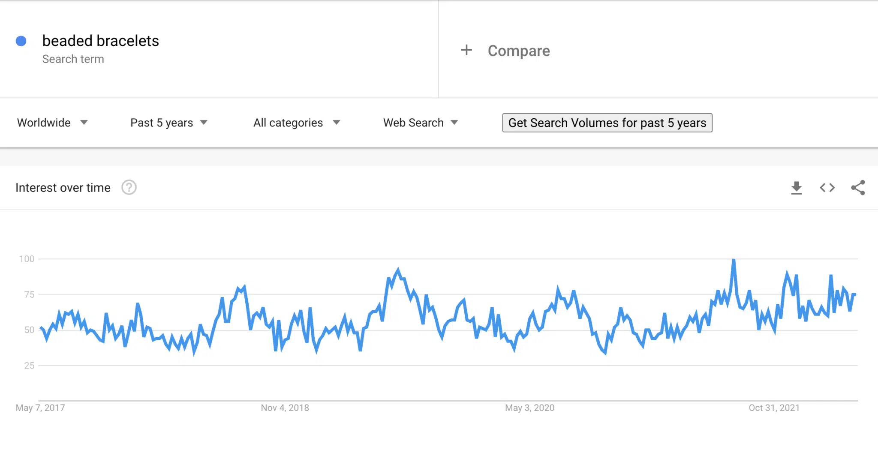The width and height of the screenshot is (878, 465).
Task: Click the highest peak on the trend line
Action: 734,260
